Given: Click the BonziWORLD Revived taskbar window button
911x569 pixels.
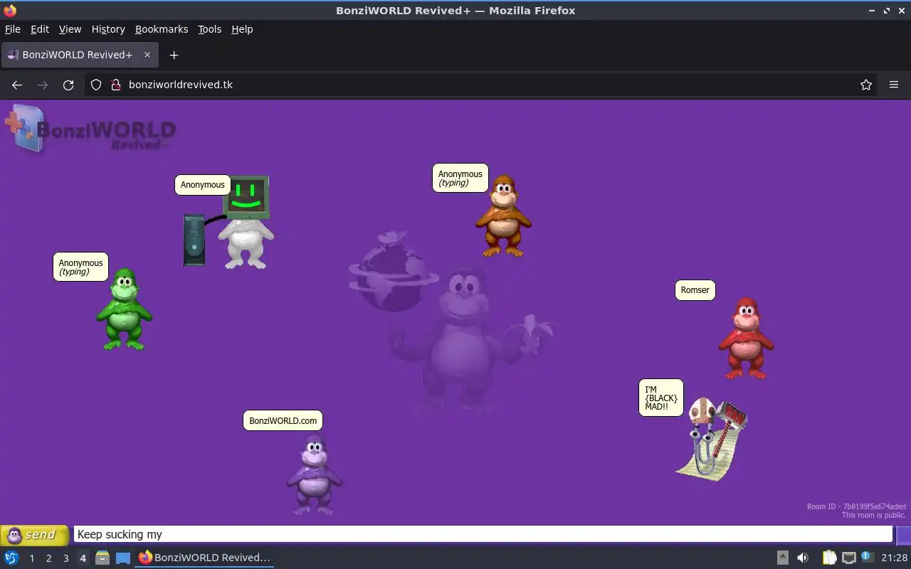Looking at the screenshot, I should [204, 558].
